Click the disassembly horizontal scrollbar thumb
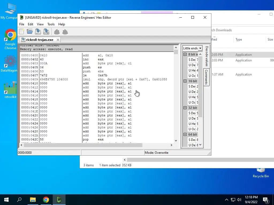The image size is (274, 205). (x=83, y=145)
